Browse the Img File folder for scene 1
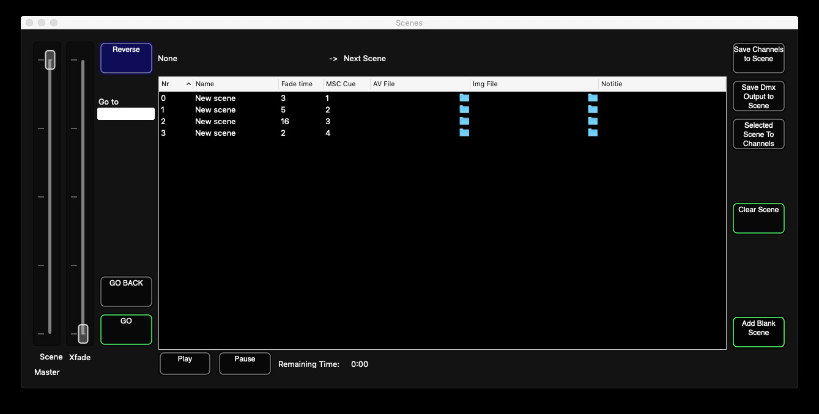 pos(593,109)
